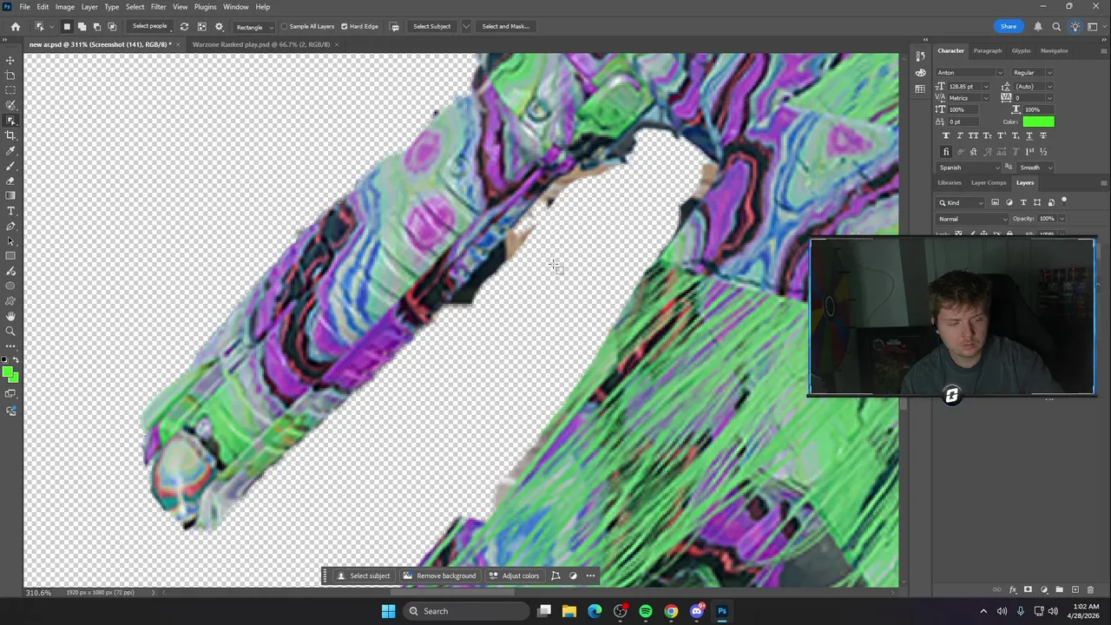Select the Eyedropper tool

10,151
